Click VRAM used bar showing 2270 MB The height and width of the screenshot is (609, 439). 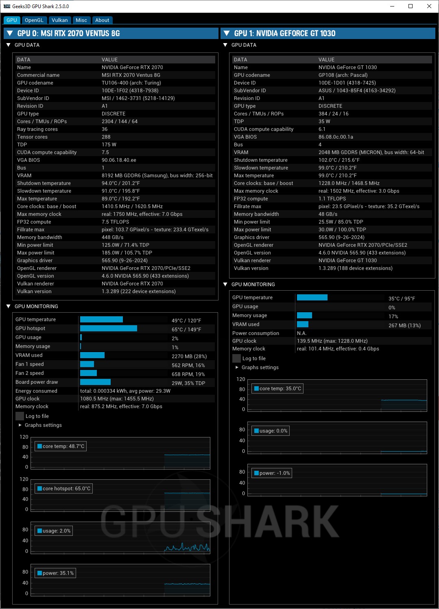[92, 355]
